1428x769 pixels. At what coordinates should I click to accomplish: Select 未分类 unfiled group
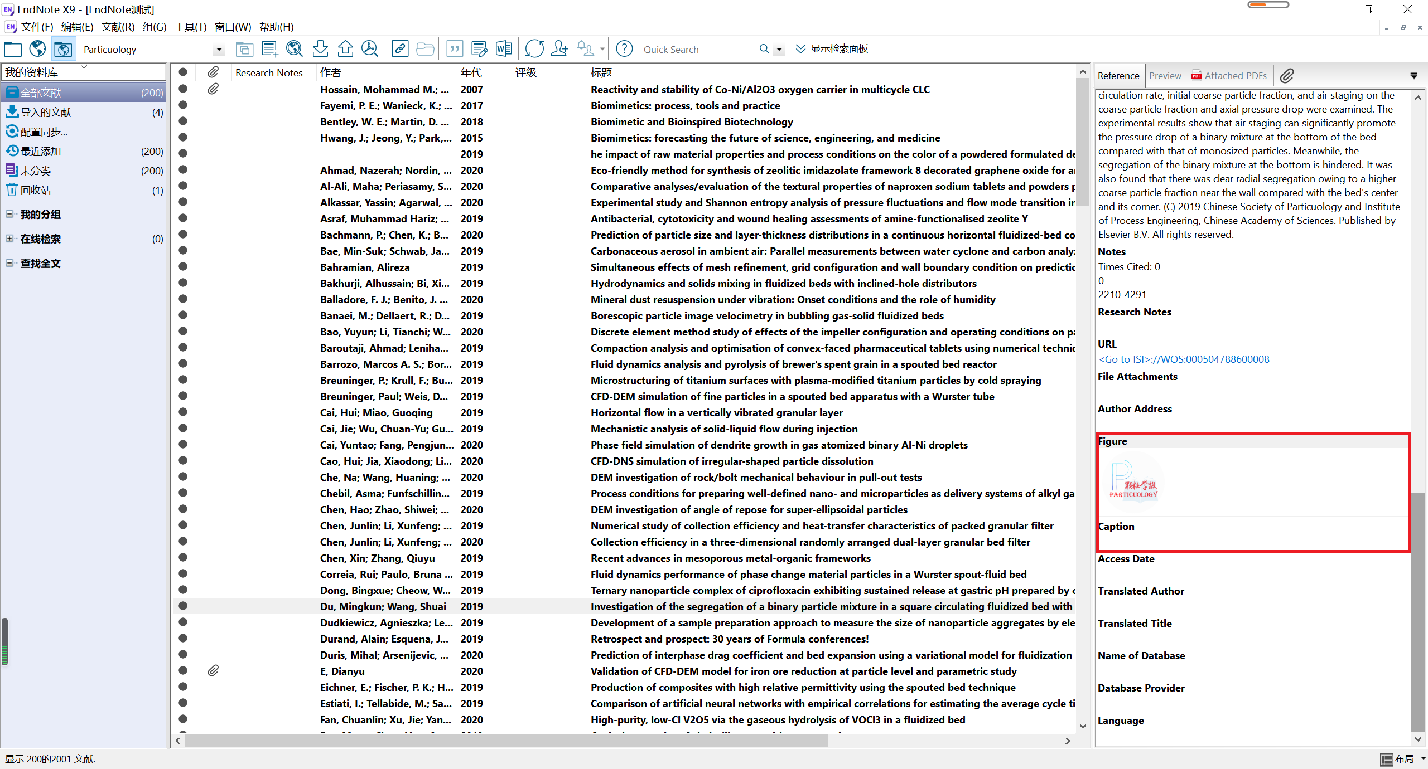tap(84, 171)
